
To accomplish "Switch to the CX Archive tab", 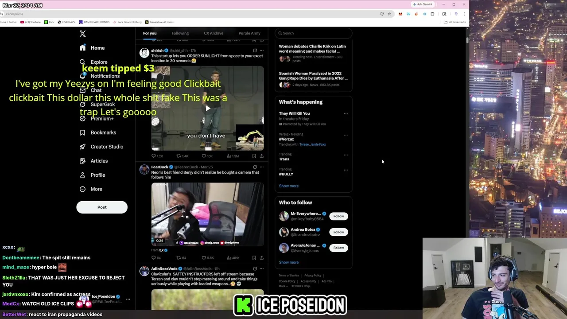I will point(214,33).
